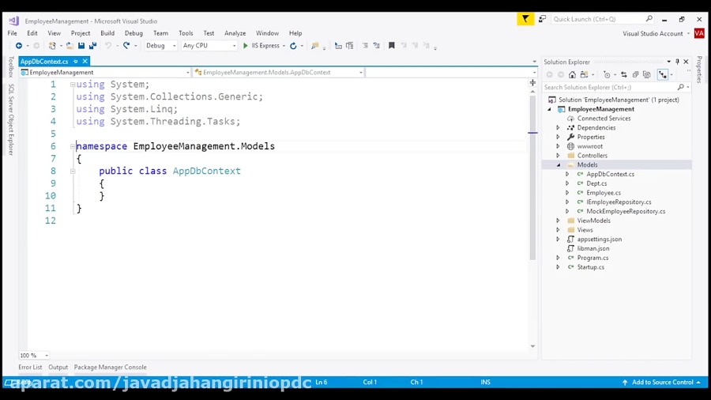Open the Debug menu

click(x=134, y=33)
